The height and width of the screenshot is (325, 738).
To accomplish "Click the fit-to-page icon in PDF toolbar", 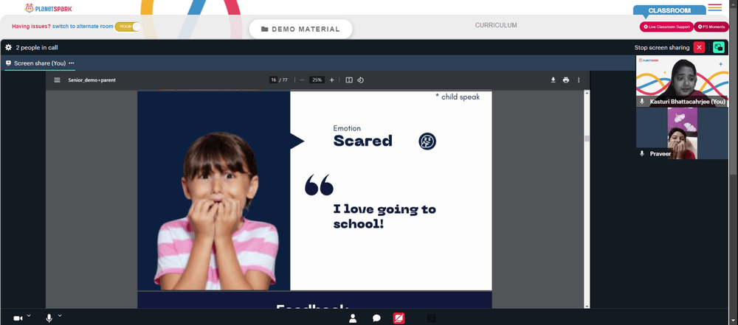I will [x=349, y=80].
